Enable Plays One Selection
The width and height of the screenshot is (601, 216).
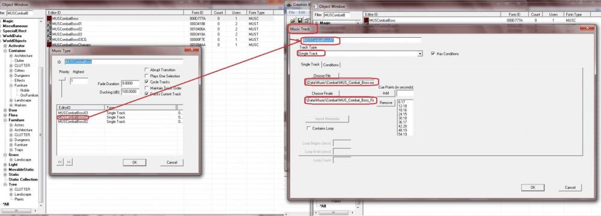pyautogui.click(x=147, y=76)
